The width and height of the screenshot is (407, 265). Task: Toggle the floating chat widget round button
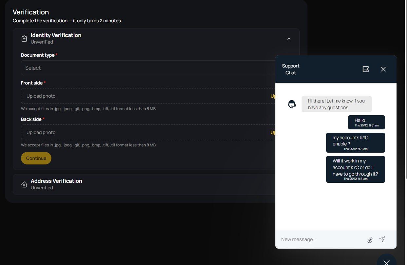point(387,261)
